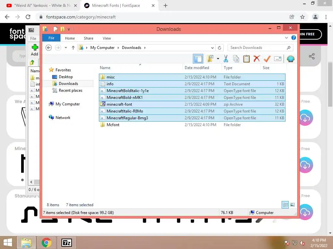Click the red X Delete icon
The image size is (333, 249).
tap(257, 58)
